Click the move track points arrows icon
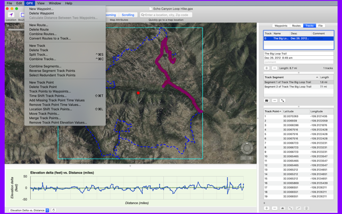Screen dimensions: 342x214 coord(290,208)
